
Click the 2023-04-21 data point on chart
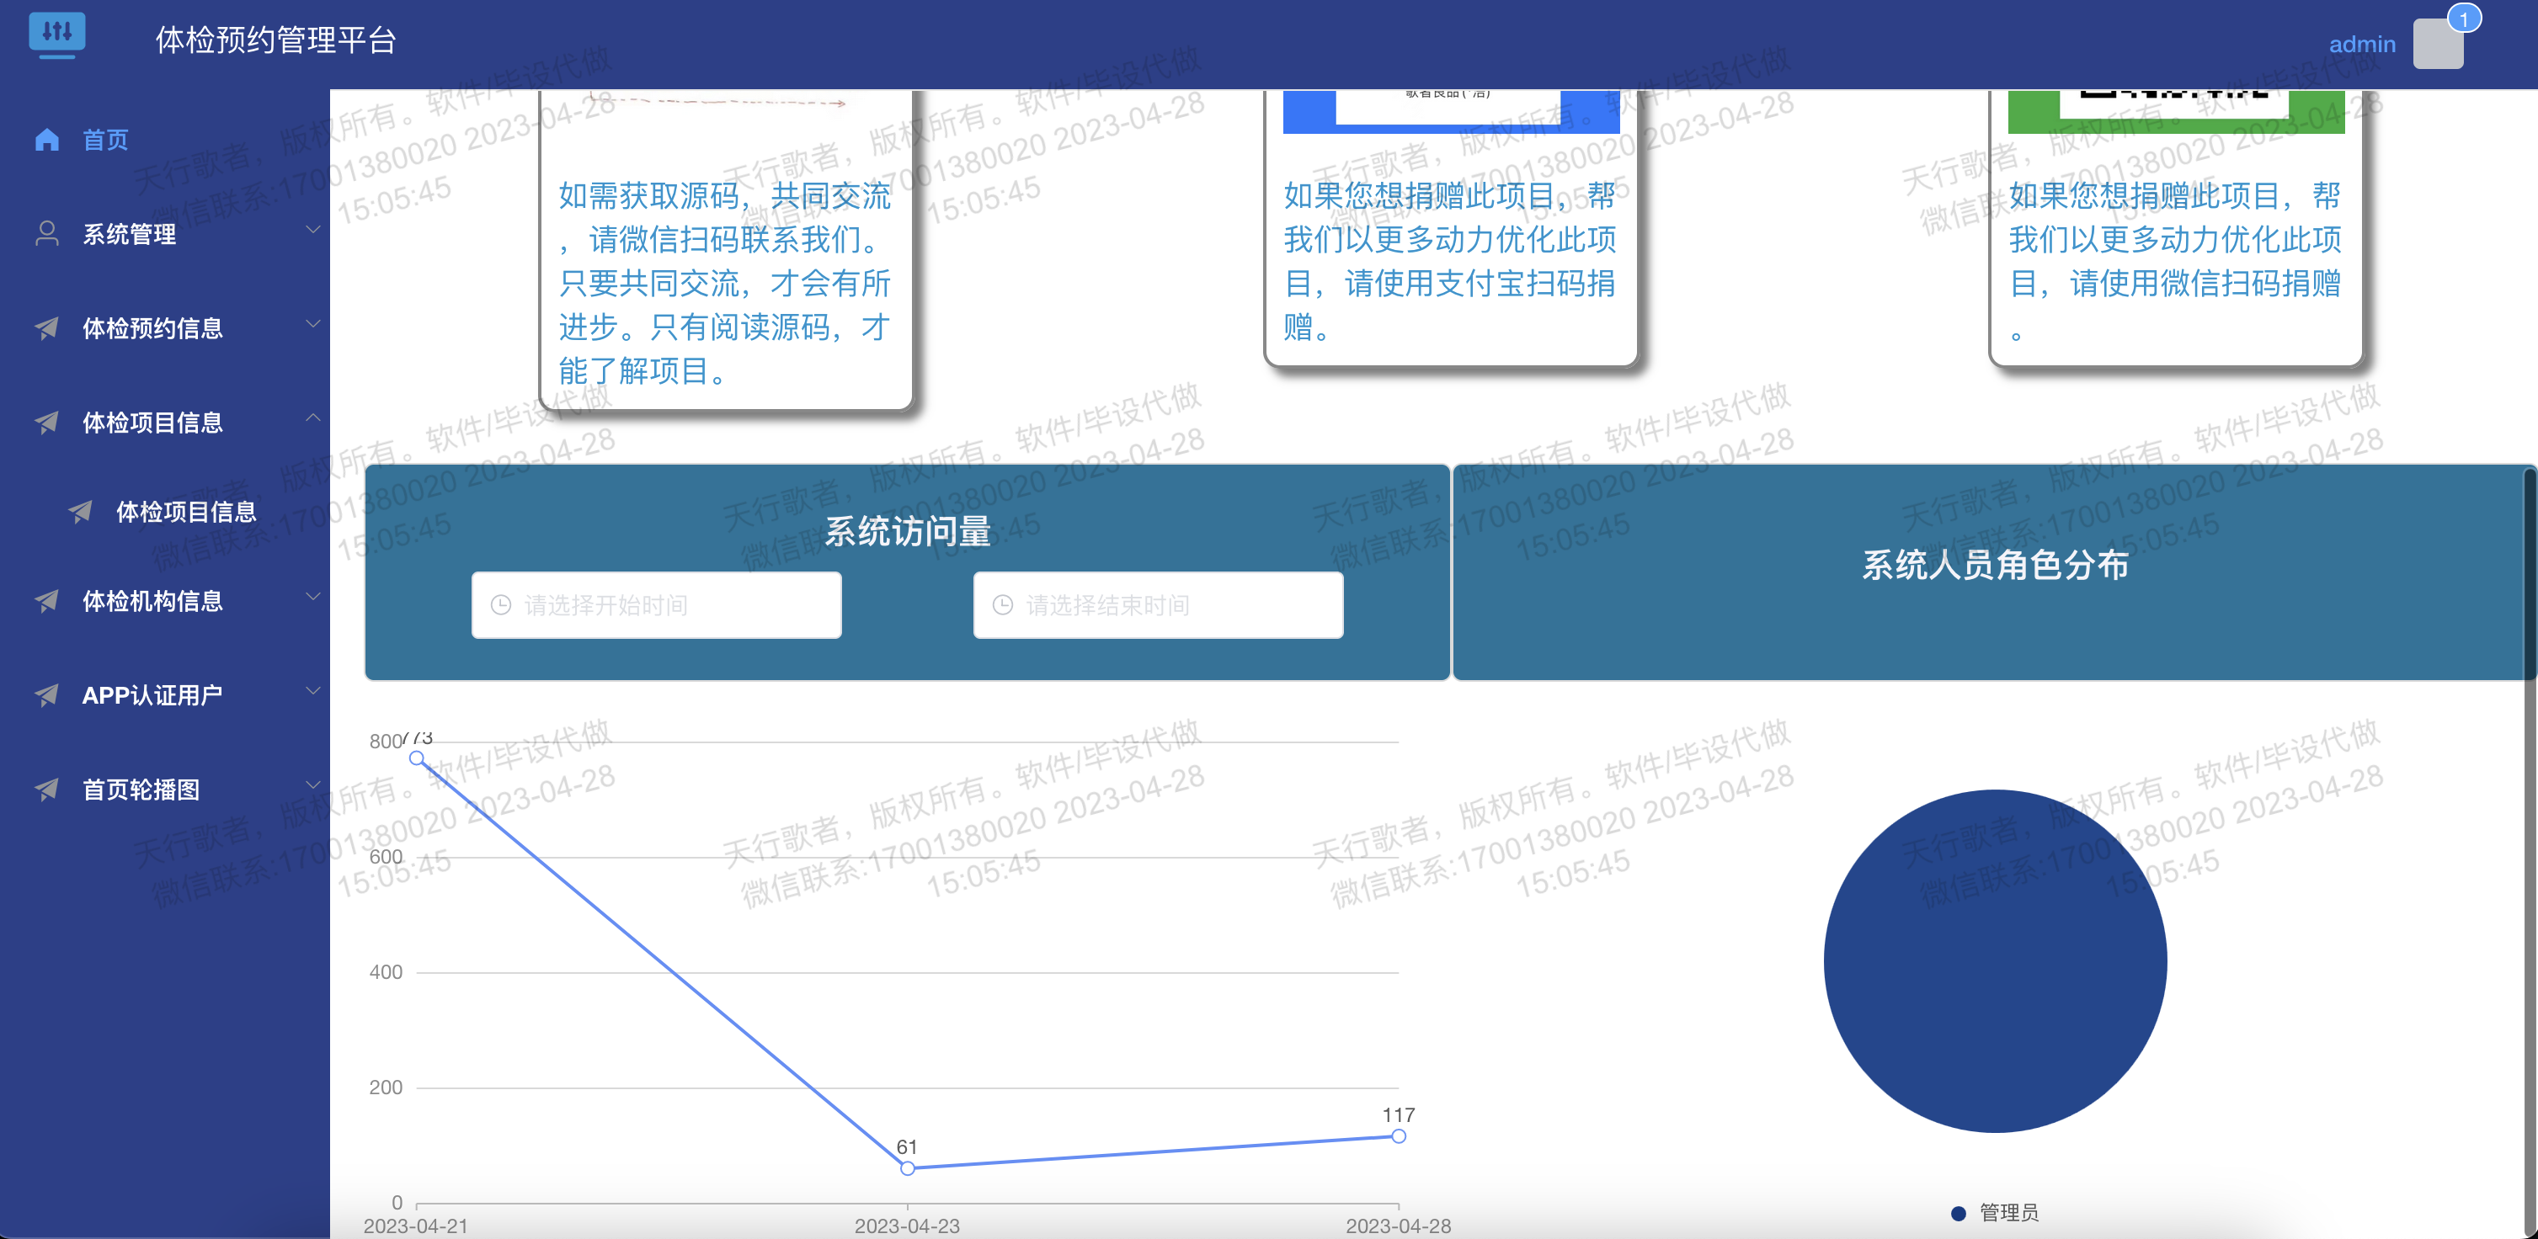tap(417, 758)
